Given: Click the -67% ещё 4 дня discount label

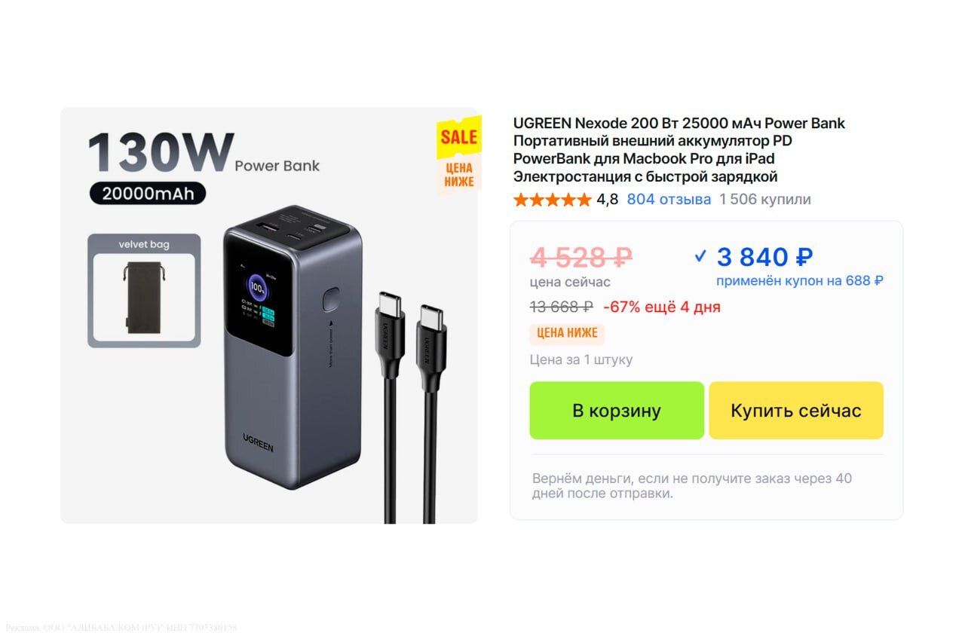Looking at the screenshot, I should (x=662, y=307).
